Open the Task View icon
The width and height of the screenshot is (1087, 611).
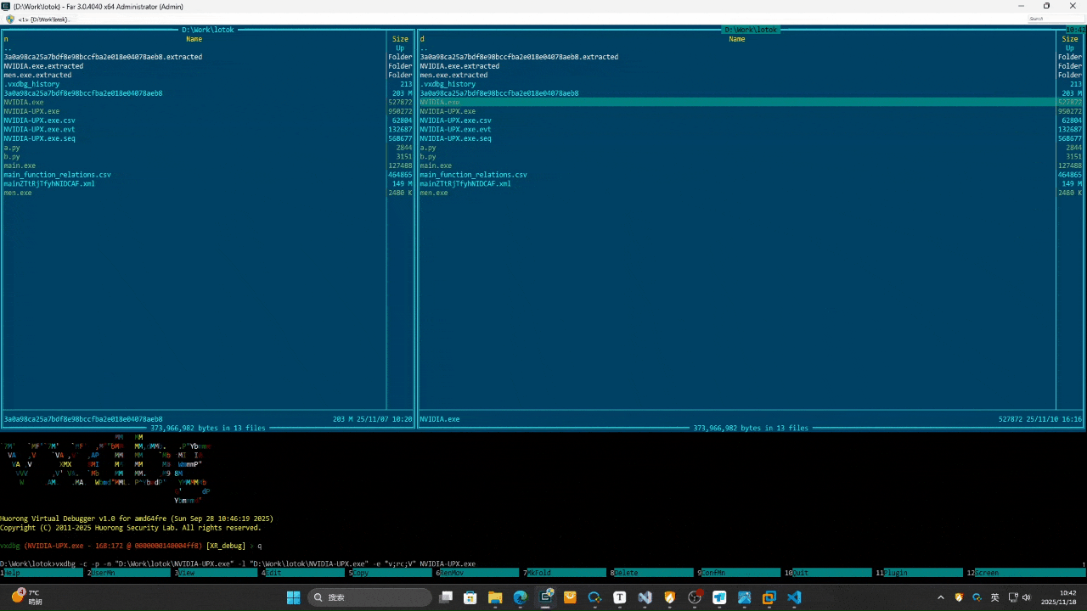[446, 597]
